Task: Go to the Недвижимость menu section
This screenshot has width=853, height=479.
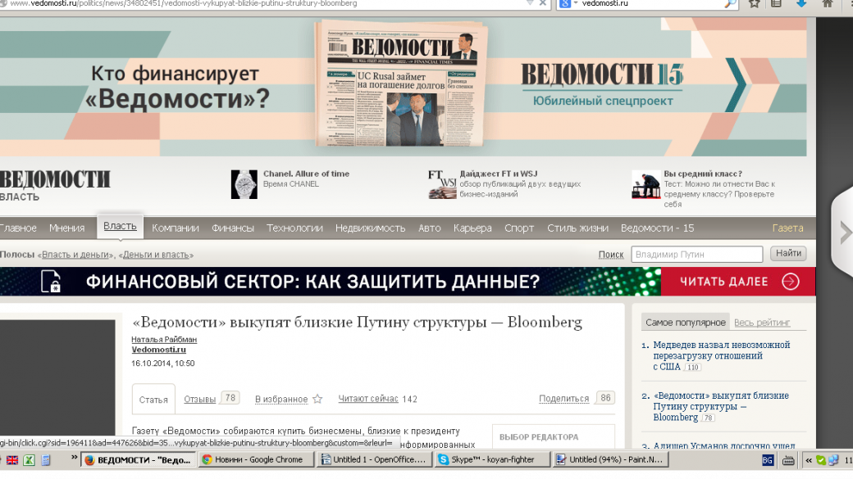Action: tap(371, 228)
